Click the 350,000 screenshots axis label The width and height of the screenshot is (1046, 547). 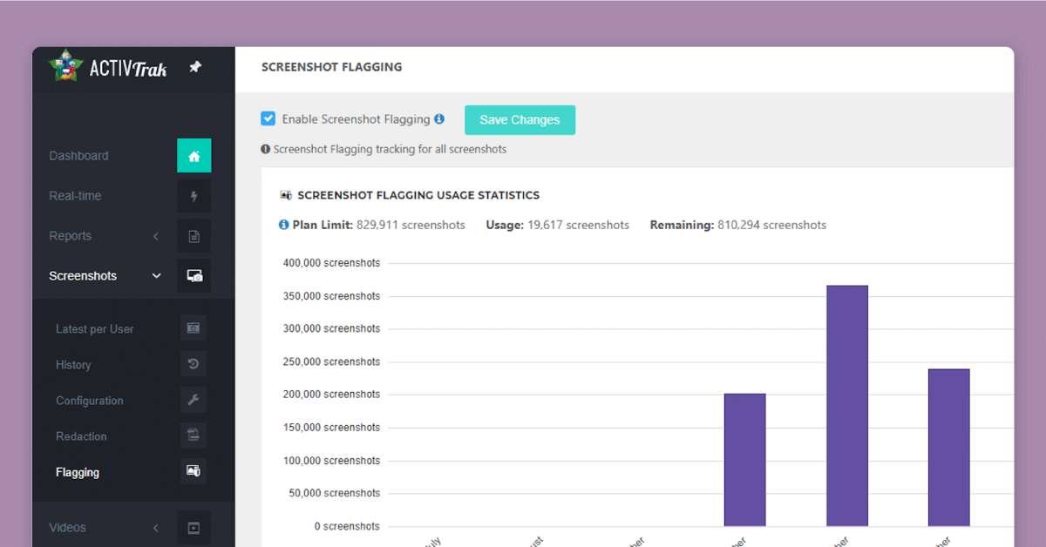331,296
